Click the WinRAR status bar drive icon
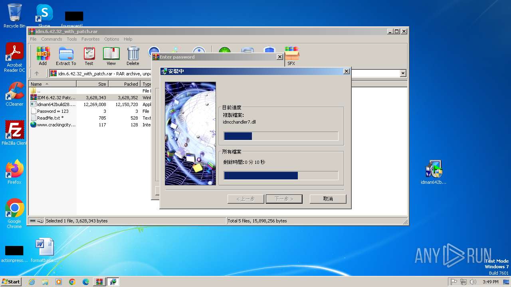511x287 pixels. point(33,221)
